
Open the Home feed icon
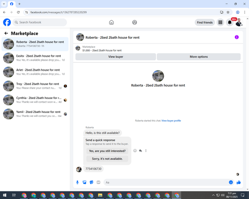[x=112, y=22]
